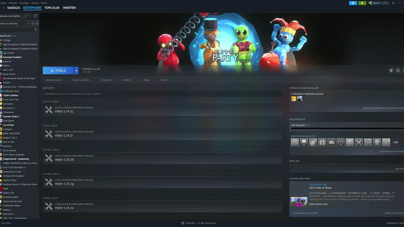Switch library to grid collections view
Viewport: 404px width, 227px height.
pyautogui.click(x=35, y=16)
